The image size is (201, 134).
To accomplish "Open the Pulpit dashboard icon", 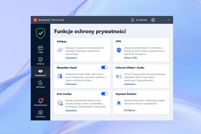I will pos(40,48).
